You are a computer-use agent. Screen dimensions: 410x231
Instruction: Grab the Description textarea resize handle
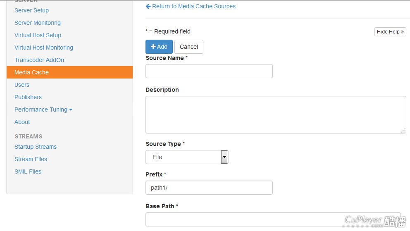[x=403, y=131]
